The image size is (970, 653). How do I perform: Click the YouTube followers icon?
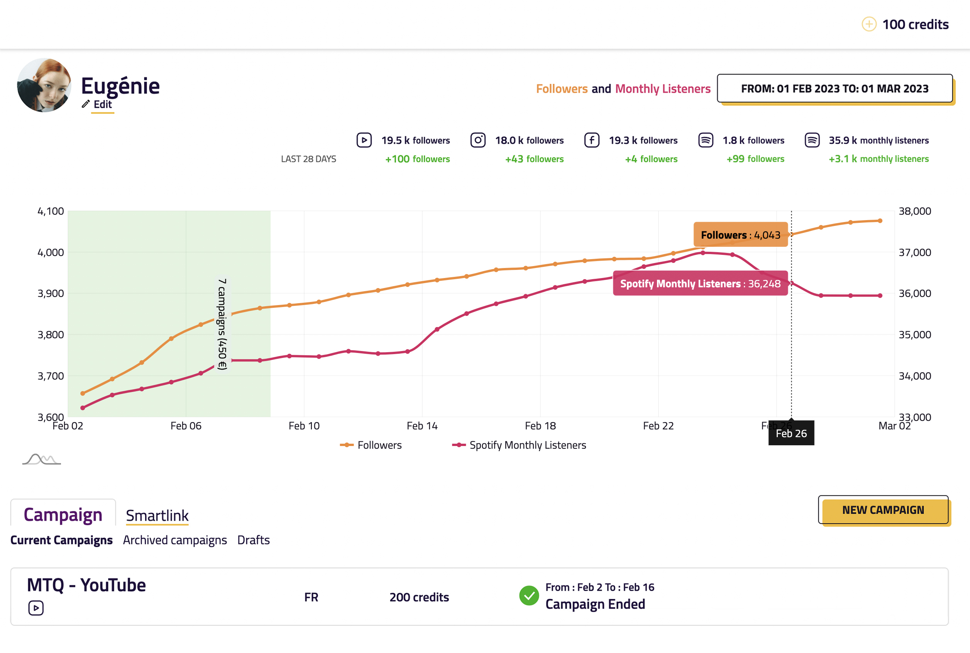[364, 140]
